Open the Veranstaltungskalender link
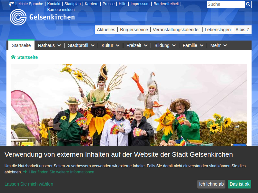Screen dimensions: 258x193 pos(176,30)
